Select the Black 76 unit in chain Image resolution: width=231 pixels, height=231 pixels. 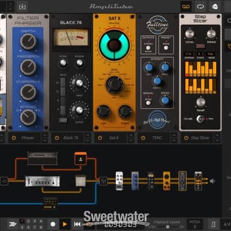coord(151,181)
